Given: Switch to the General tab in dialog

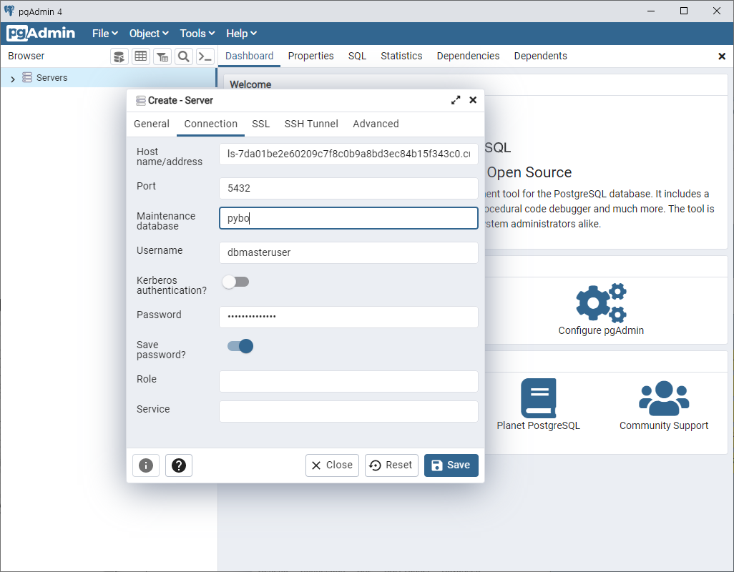Looking at the screenshot, I should [x=152, y=124].
